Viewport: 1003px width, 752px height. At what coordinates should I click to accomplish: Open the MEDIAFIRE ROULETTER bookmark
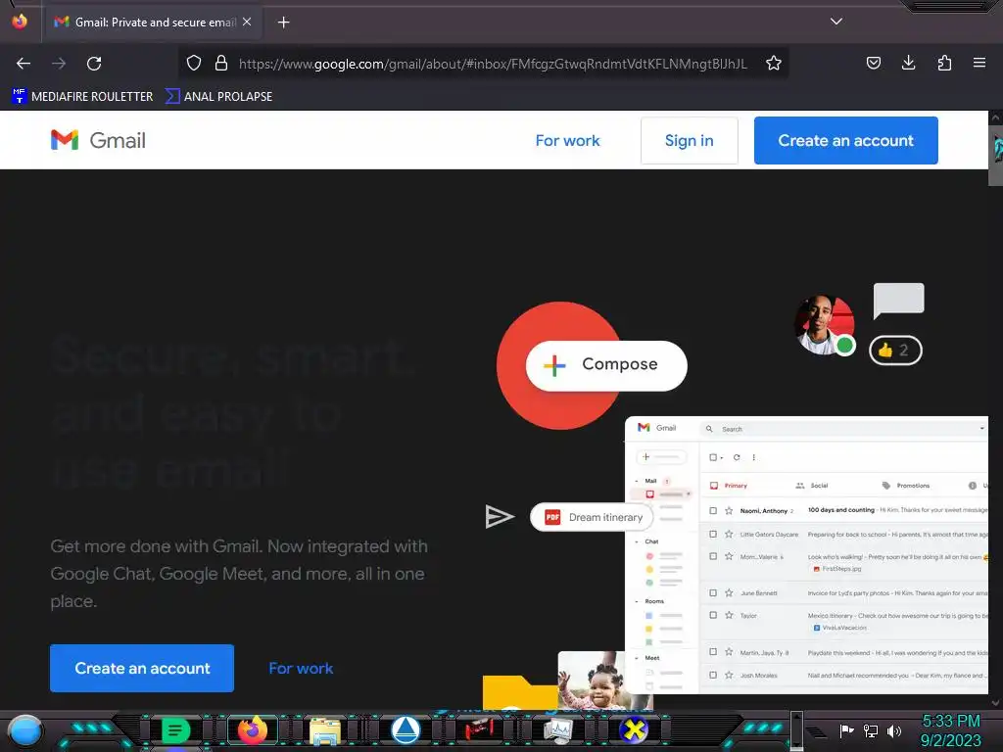[82, 97]
